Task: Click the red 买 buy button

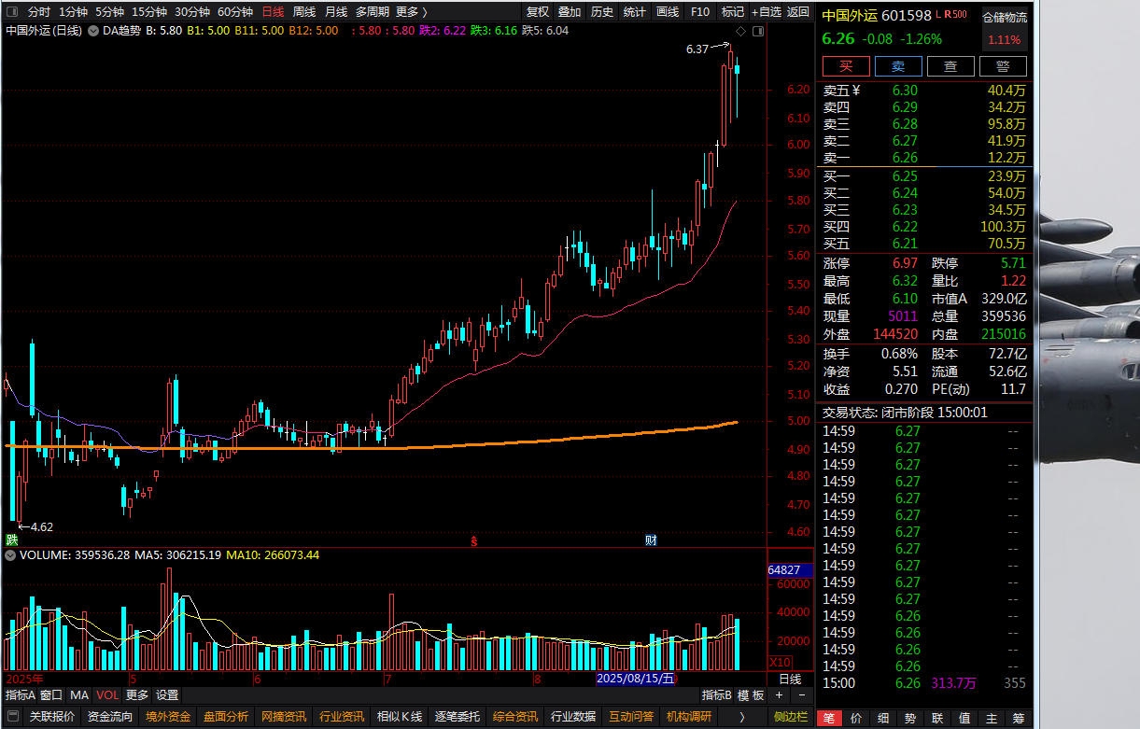Action: [846, 66]
